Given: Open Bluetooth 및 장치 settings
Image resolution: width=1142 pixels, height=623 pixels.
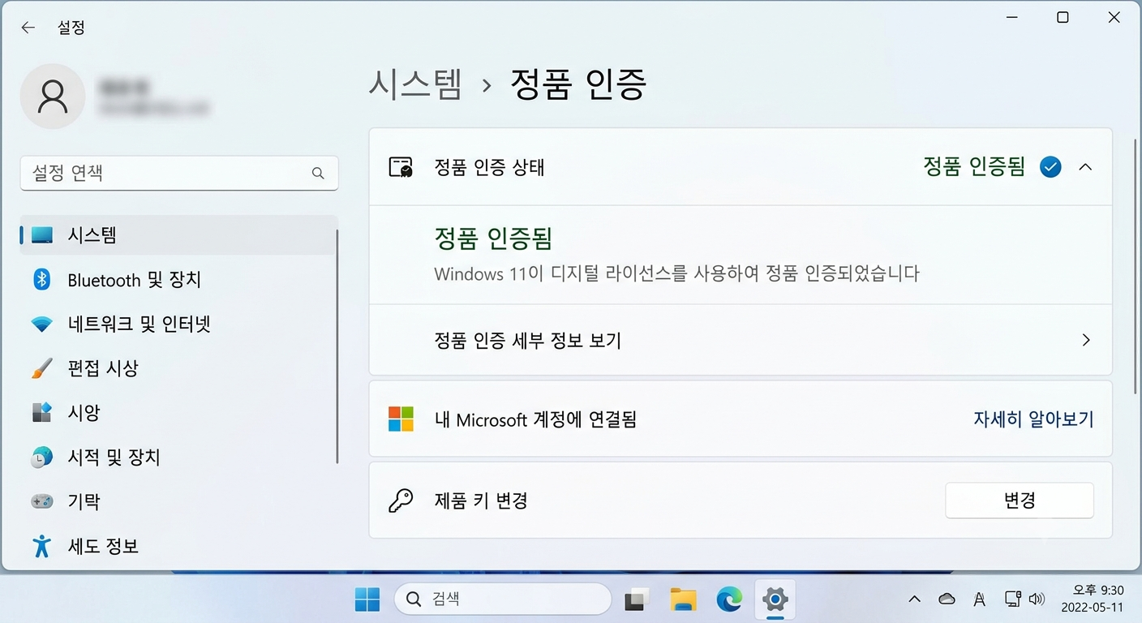Looking at the screenshot, I should (x=178, y=280).
